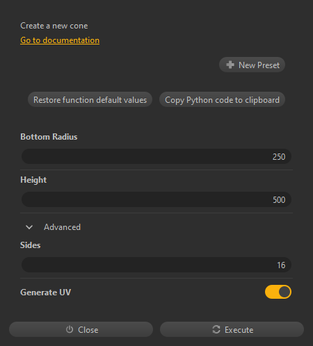Toggle the Generate UV switch off
Image resolution: width=313 pixels, height=346 pixels.
tap(278, 292)
